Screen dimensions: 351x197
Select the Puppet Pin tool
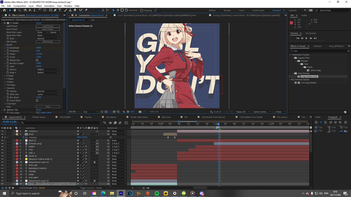[x=86, y=10]
